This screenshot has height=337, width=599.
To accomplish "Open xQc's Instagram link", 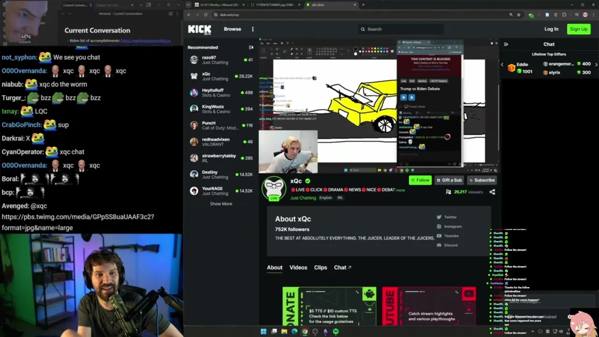I will pos(449,227).
